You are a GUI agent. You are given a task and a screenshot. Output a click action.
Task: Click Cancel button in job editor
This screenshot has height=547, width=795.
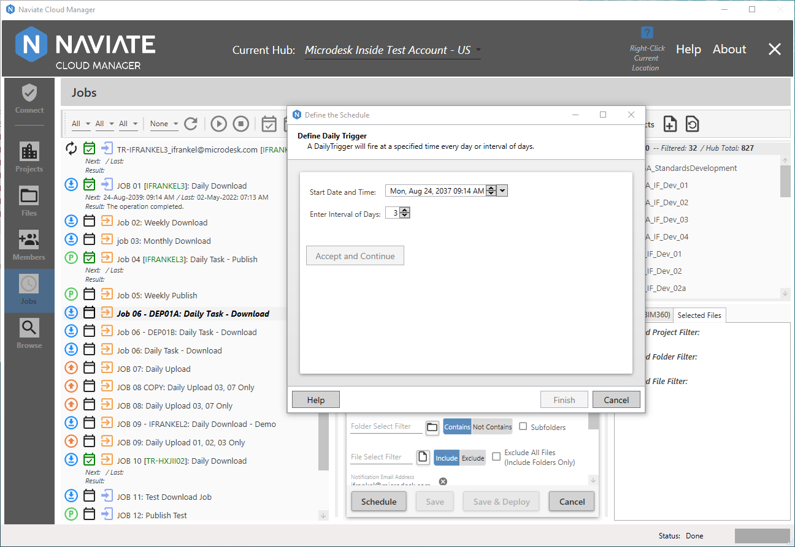572,502
